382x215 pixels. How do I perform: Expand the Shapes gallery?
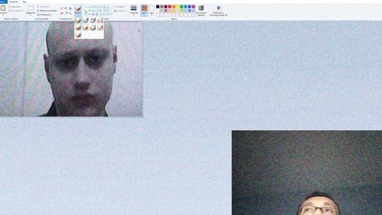point(111,14)
